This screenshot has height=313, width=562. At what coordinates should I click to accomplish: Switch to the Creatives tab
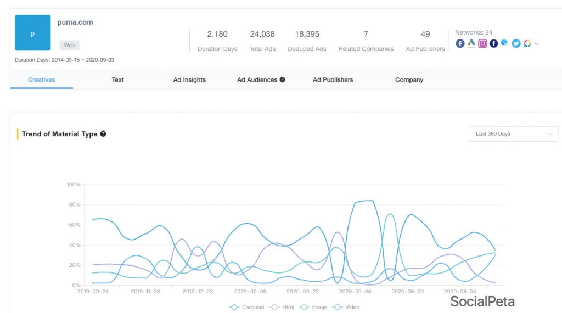pos(42,80)
